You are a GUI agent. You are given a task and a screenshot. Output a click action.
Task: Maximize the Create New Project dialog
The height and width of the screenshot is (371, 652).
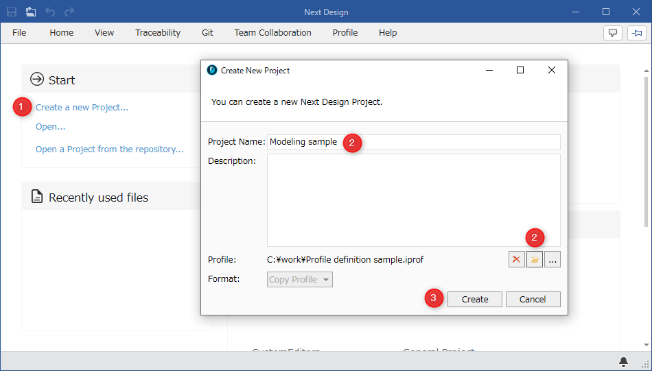[x=520, y=70]
